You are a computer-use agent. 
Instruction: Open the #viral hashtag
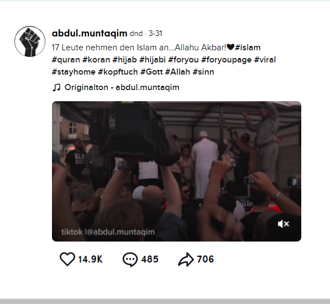coord(265,60)
